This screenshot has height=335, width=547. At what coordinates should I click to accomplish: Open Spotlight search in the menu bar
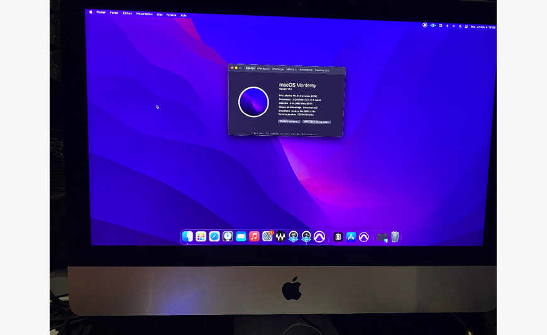460,26
